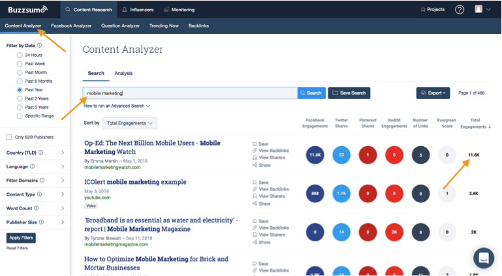Screen dimensions: 502x276
Task: Click the Facebook Engagements 11.6K circle
Action: click(x=315, y=155)
